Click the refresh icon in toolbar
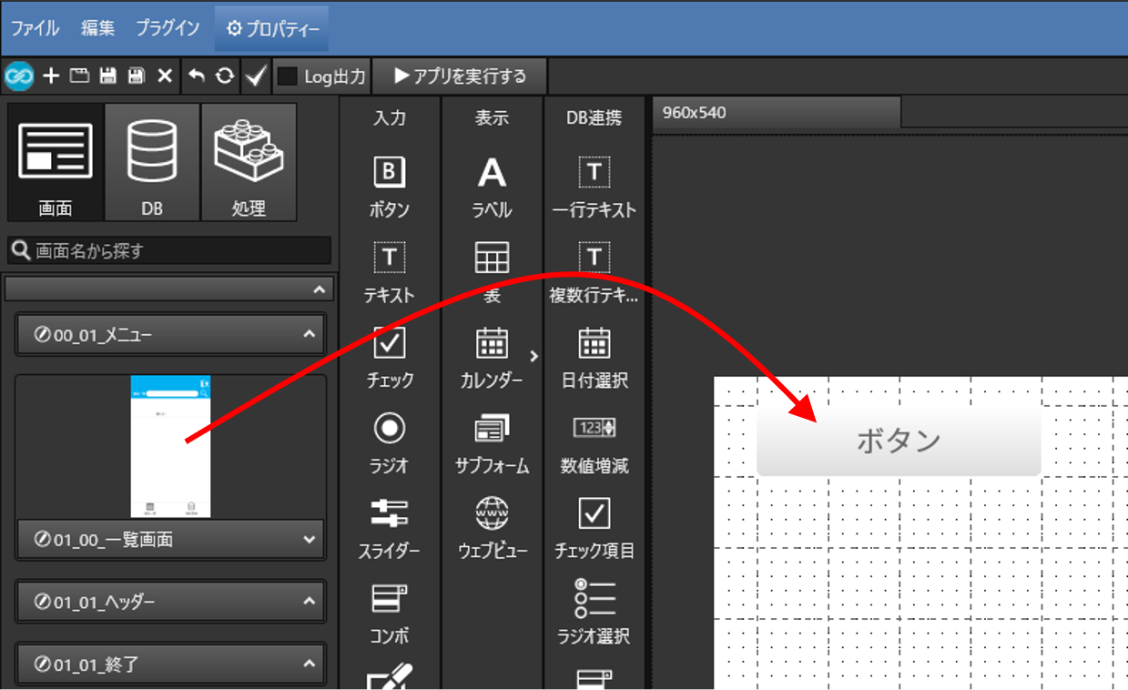This screenshot has width=1128, height=690. [224, 76]
